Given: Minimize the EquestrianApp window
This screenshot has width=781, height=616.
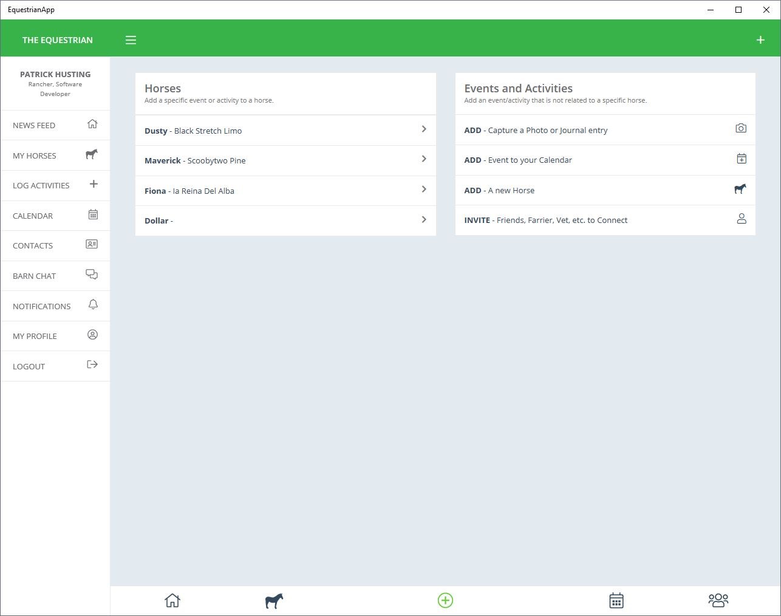Looking at the screenshot, I should (711, 10).
